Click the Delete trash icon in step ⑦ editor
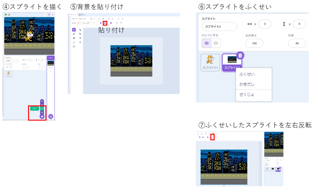Screen dimensions: 320x189 click(208, 137)
